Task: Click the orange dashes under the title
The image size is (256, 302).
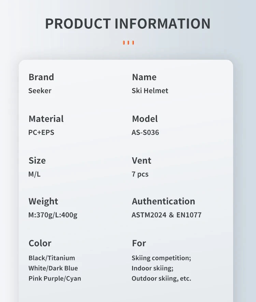Action: pyautogui.click(x=128, y=43)
